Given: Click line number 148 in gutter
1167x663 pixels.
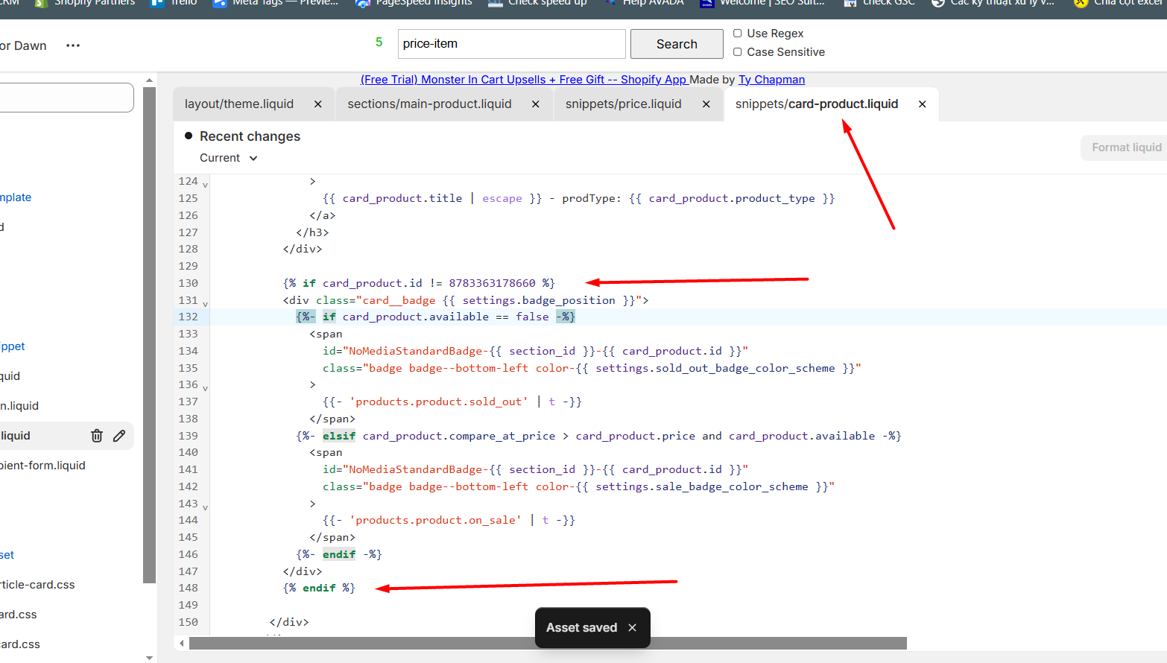Looking at the screenshot, I should point(189,588).
